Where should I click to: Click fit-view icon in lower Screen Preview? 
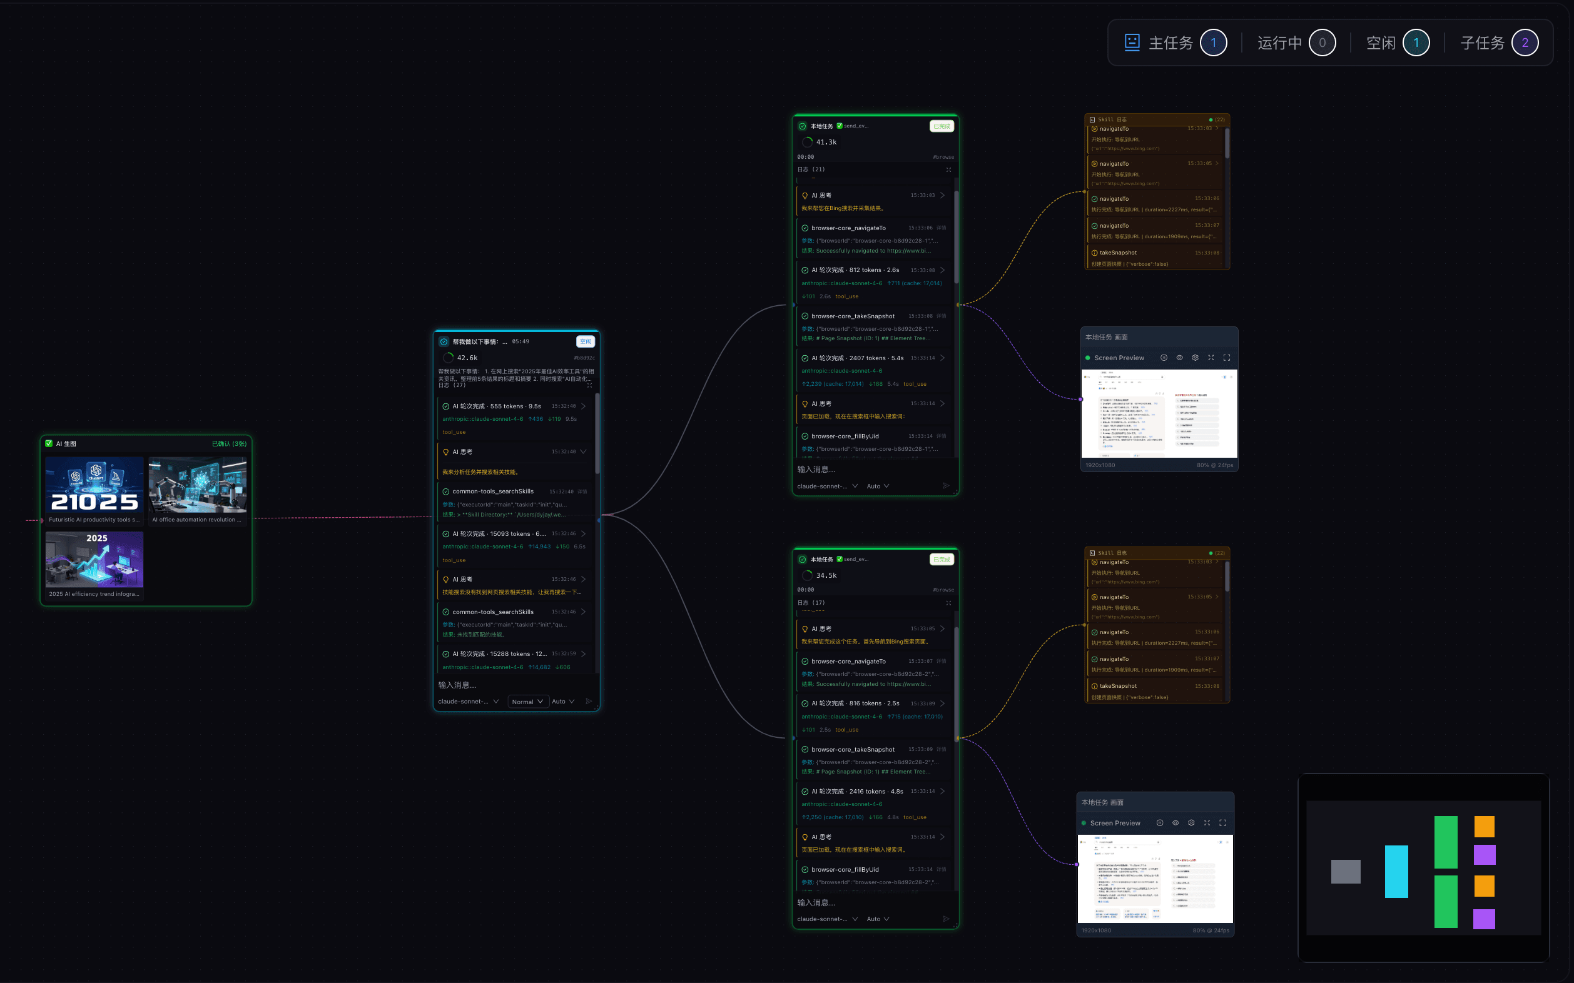point(1207,823)
